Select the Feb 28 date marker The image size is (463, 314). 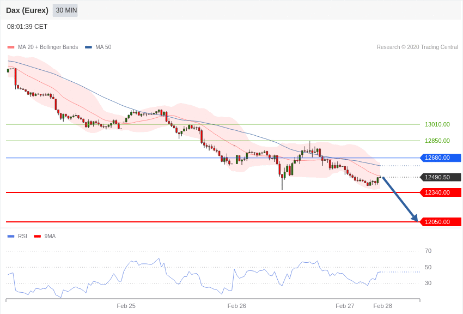pyautogui.click(x=382, y=306)
